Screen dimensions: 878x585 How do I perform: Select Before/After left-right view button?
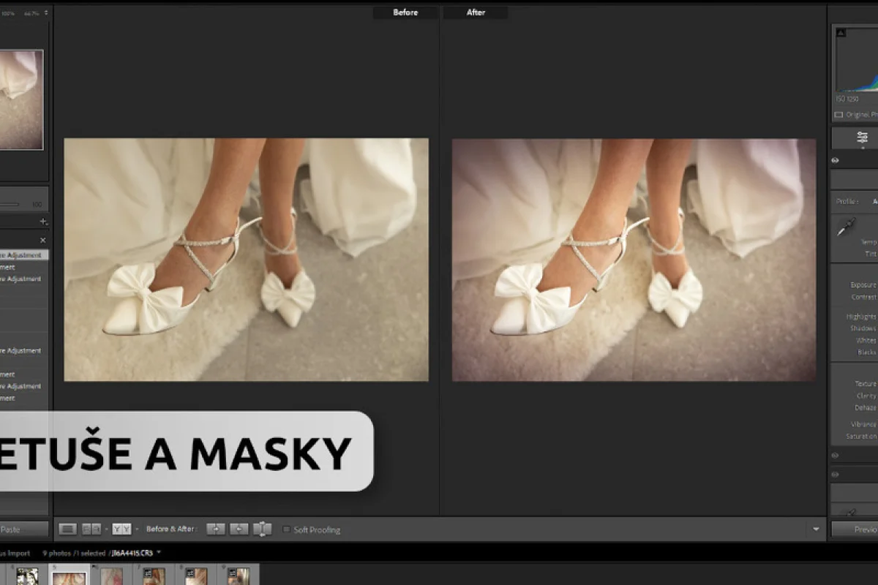click(x=91, y=529)
